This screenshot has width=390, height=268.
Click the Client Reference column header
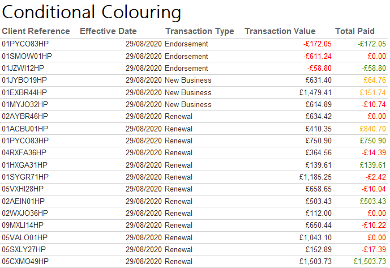[x=36, y=31]
